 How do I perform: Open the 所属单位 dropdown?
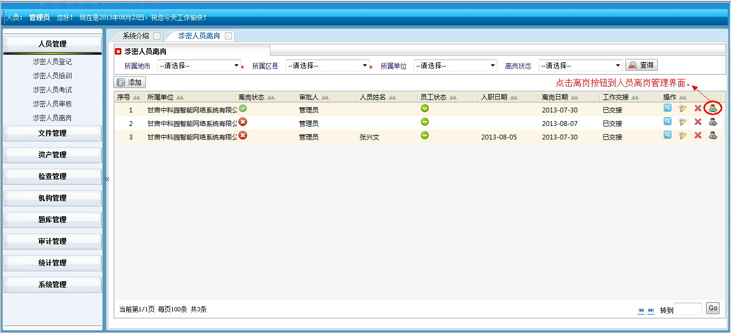pyautogui.click(x=455, y=65)
